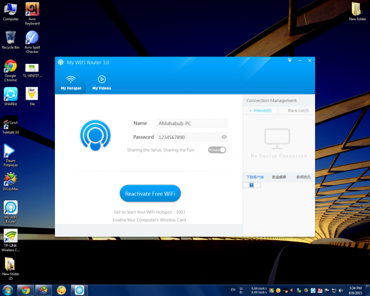Viewport: 370px width, 296px height.
Task: Click the first Chinese tab under connection panel
Action: 255,177
